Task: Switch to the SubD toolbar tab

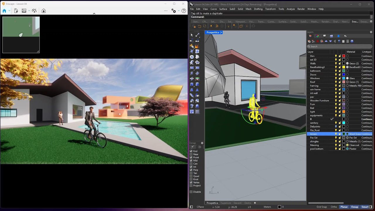Action: point(304,22)
